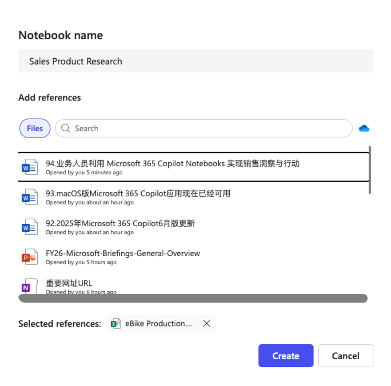Click the search magnifier icon
The height and width of the screenshot is (386, 391).
[66, 128]
